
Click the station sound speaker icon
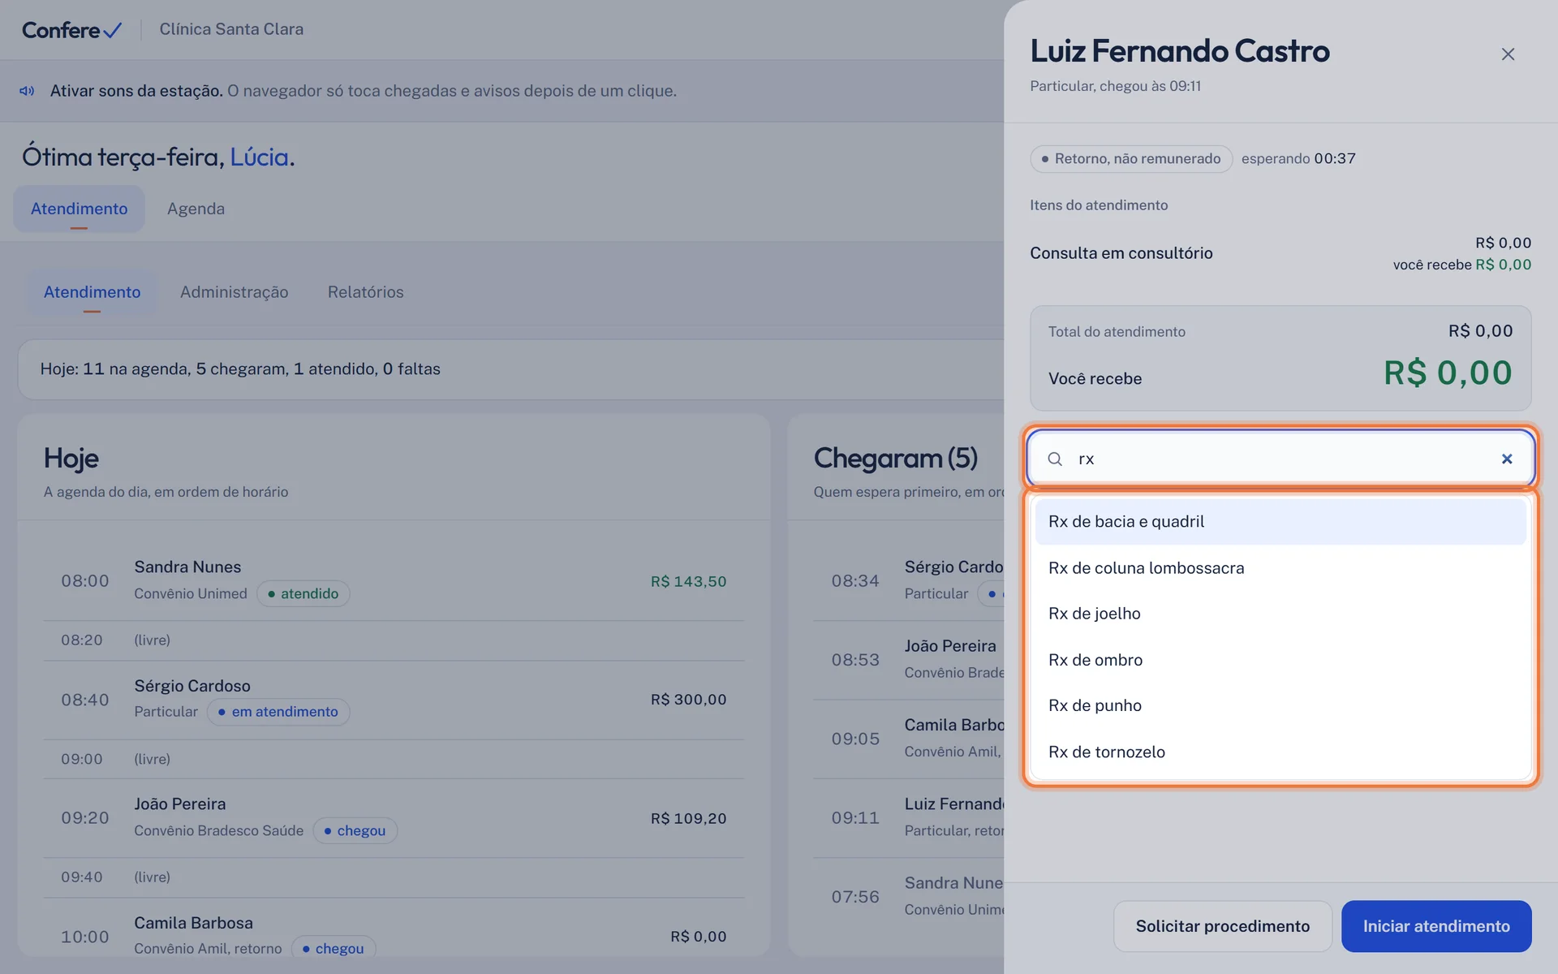click(x=27, y=91)
